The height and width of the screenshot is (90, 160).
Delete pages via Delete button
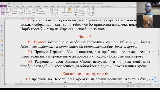(82, 11)
